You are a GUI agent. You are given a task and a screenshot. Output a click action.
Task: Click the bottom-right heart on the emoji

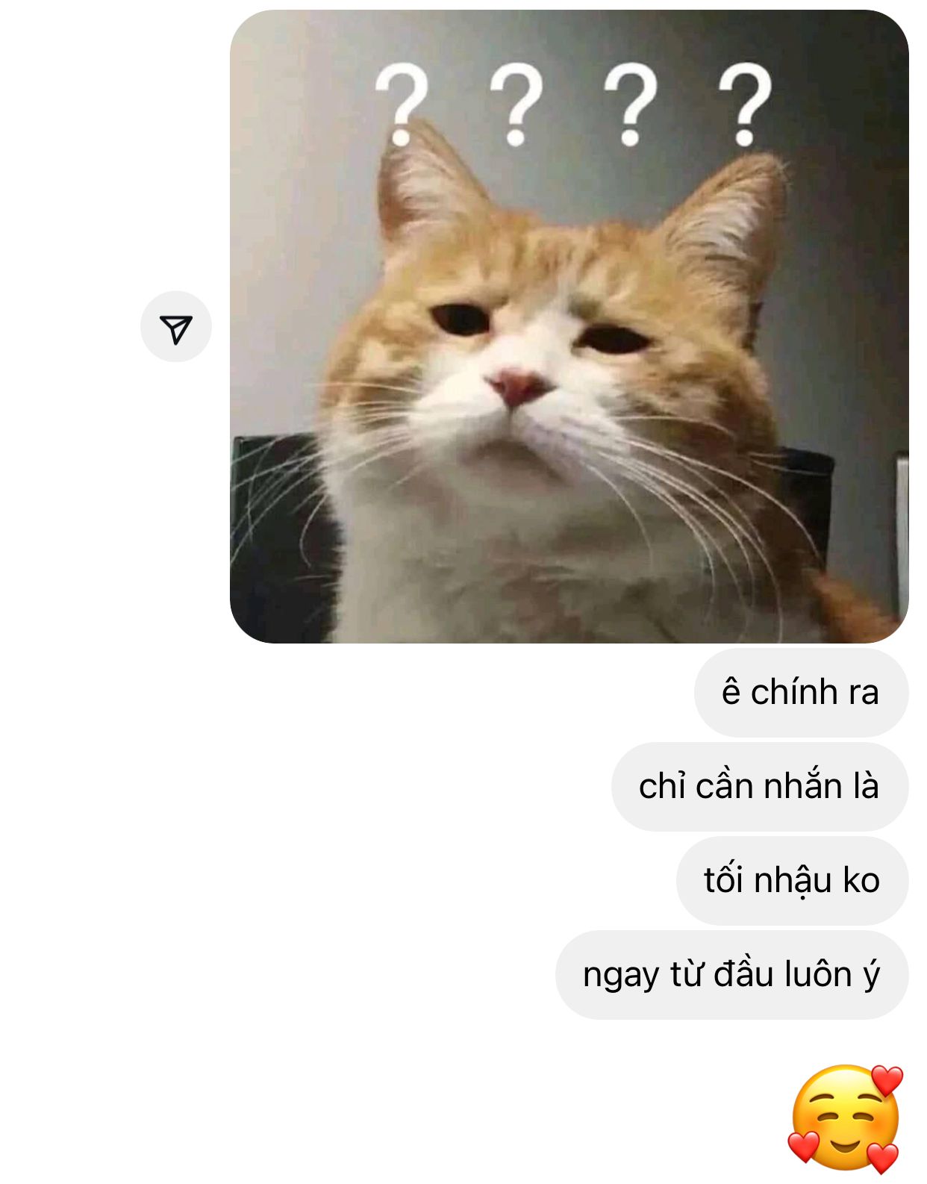(883, 1157)
